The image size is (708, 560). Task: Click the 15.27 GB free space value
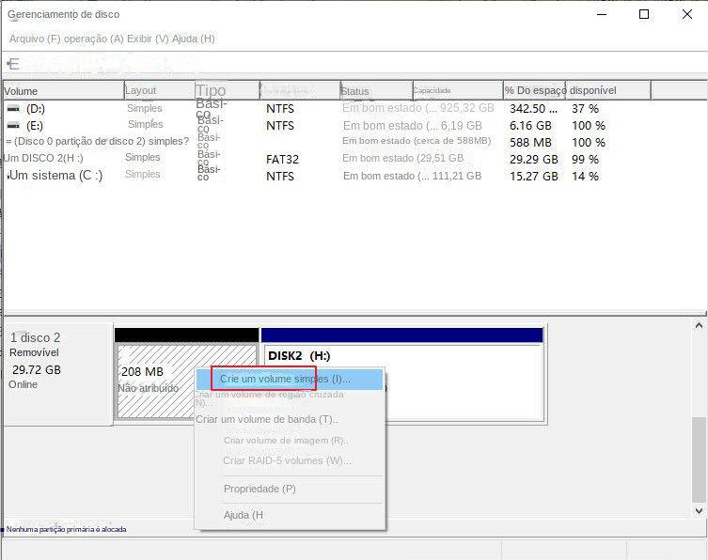point(534,177)
